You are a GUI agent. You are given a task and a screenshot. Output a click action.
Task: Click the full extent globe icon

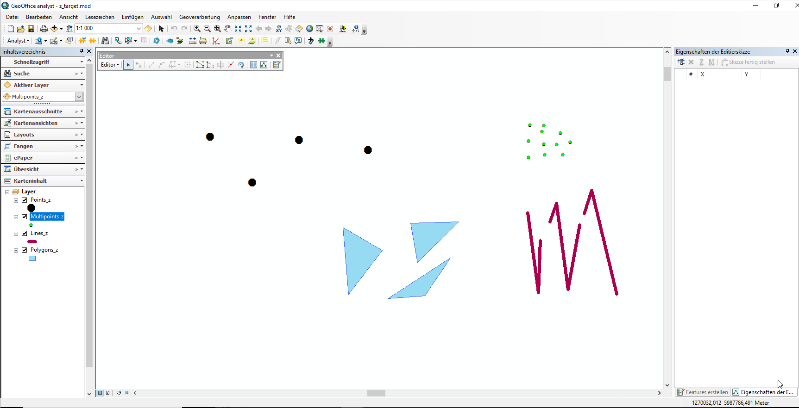tap(309, 29)
